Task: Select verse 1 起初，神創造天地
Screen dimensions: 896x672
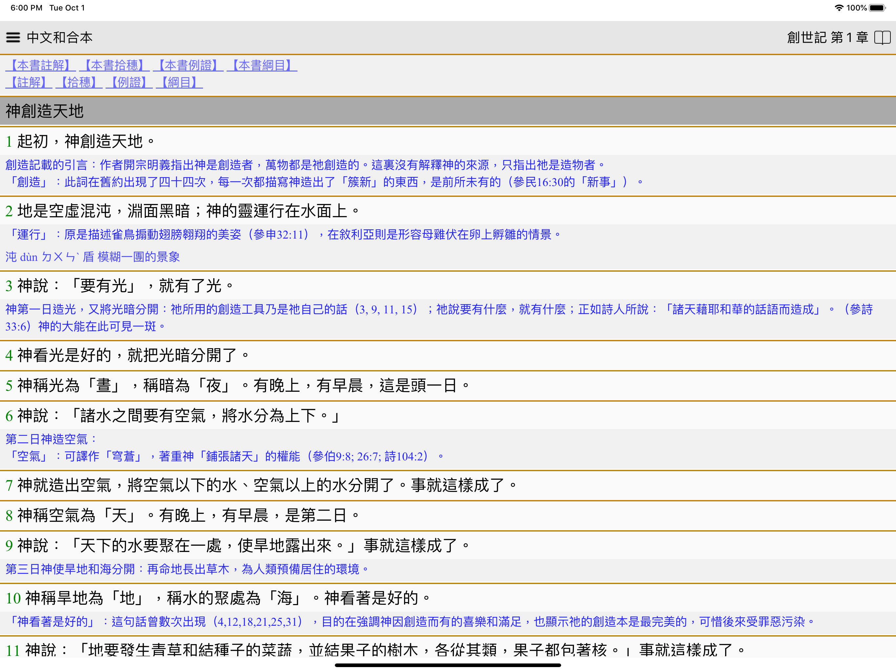Action: tap(448, 141)
